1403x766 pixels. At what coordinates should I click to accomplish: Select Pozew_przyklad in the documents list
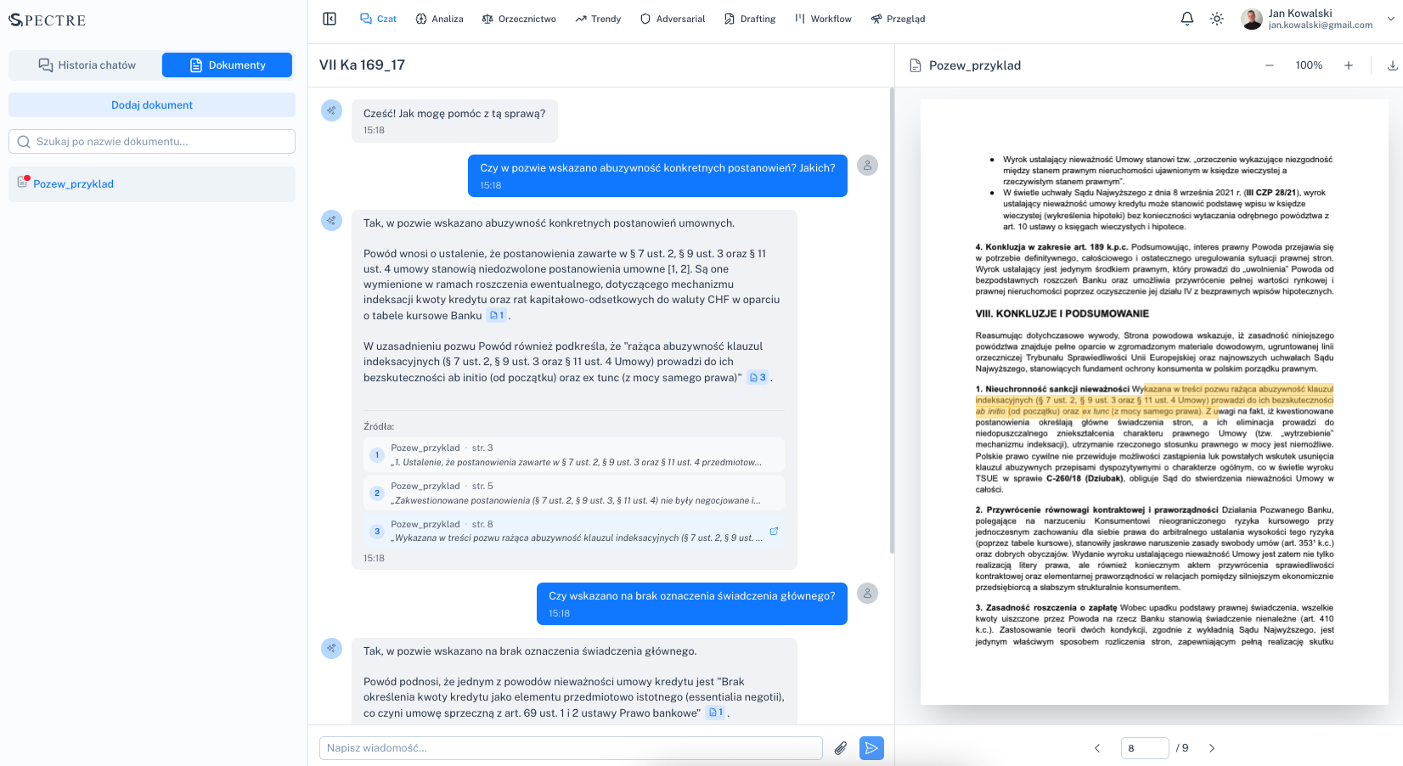click(x=74, y=183)
